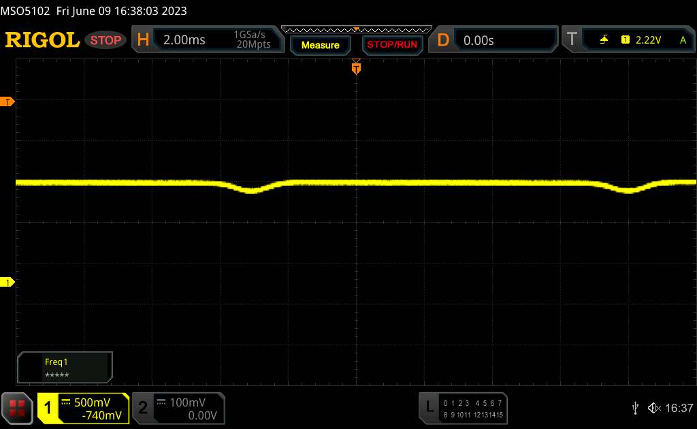The height and width of the screenshot is (429, 697).
Task: Open the 2.00ms horizontal timebase setting
Action: coord(184,40)
